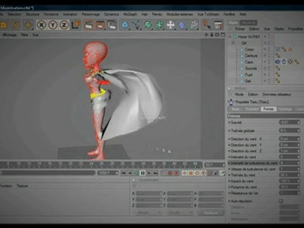This screenshot has height=228, width=304.
Task: Open the green modeling array objects icon
Action: click(x=159, y=25)
